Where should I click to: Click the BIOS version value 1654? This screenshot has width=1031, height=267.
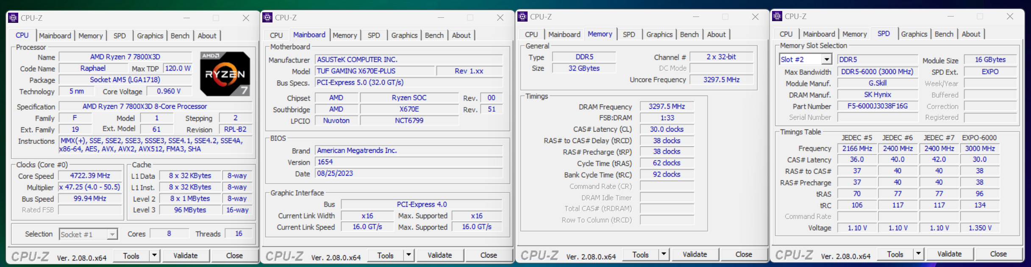(x=409, y=162)
